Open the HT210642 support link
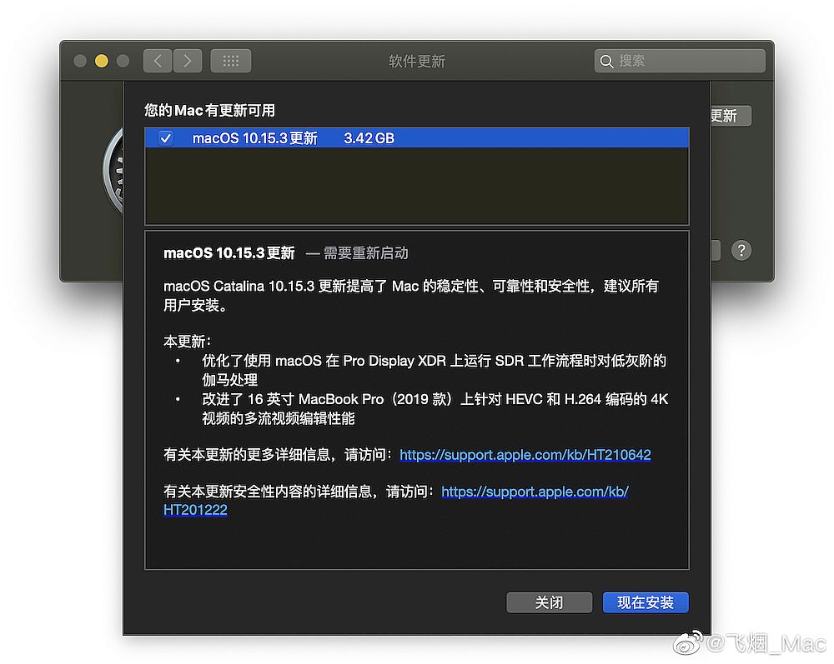 [525, 455]
